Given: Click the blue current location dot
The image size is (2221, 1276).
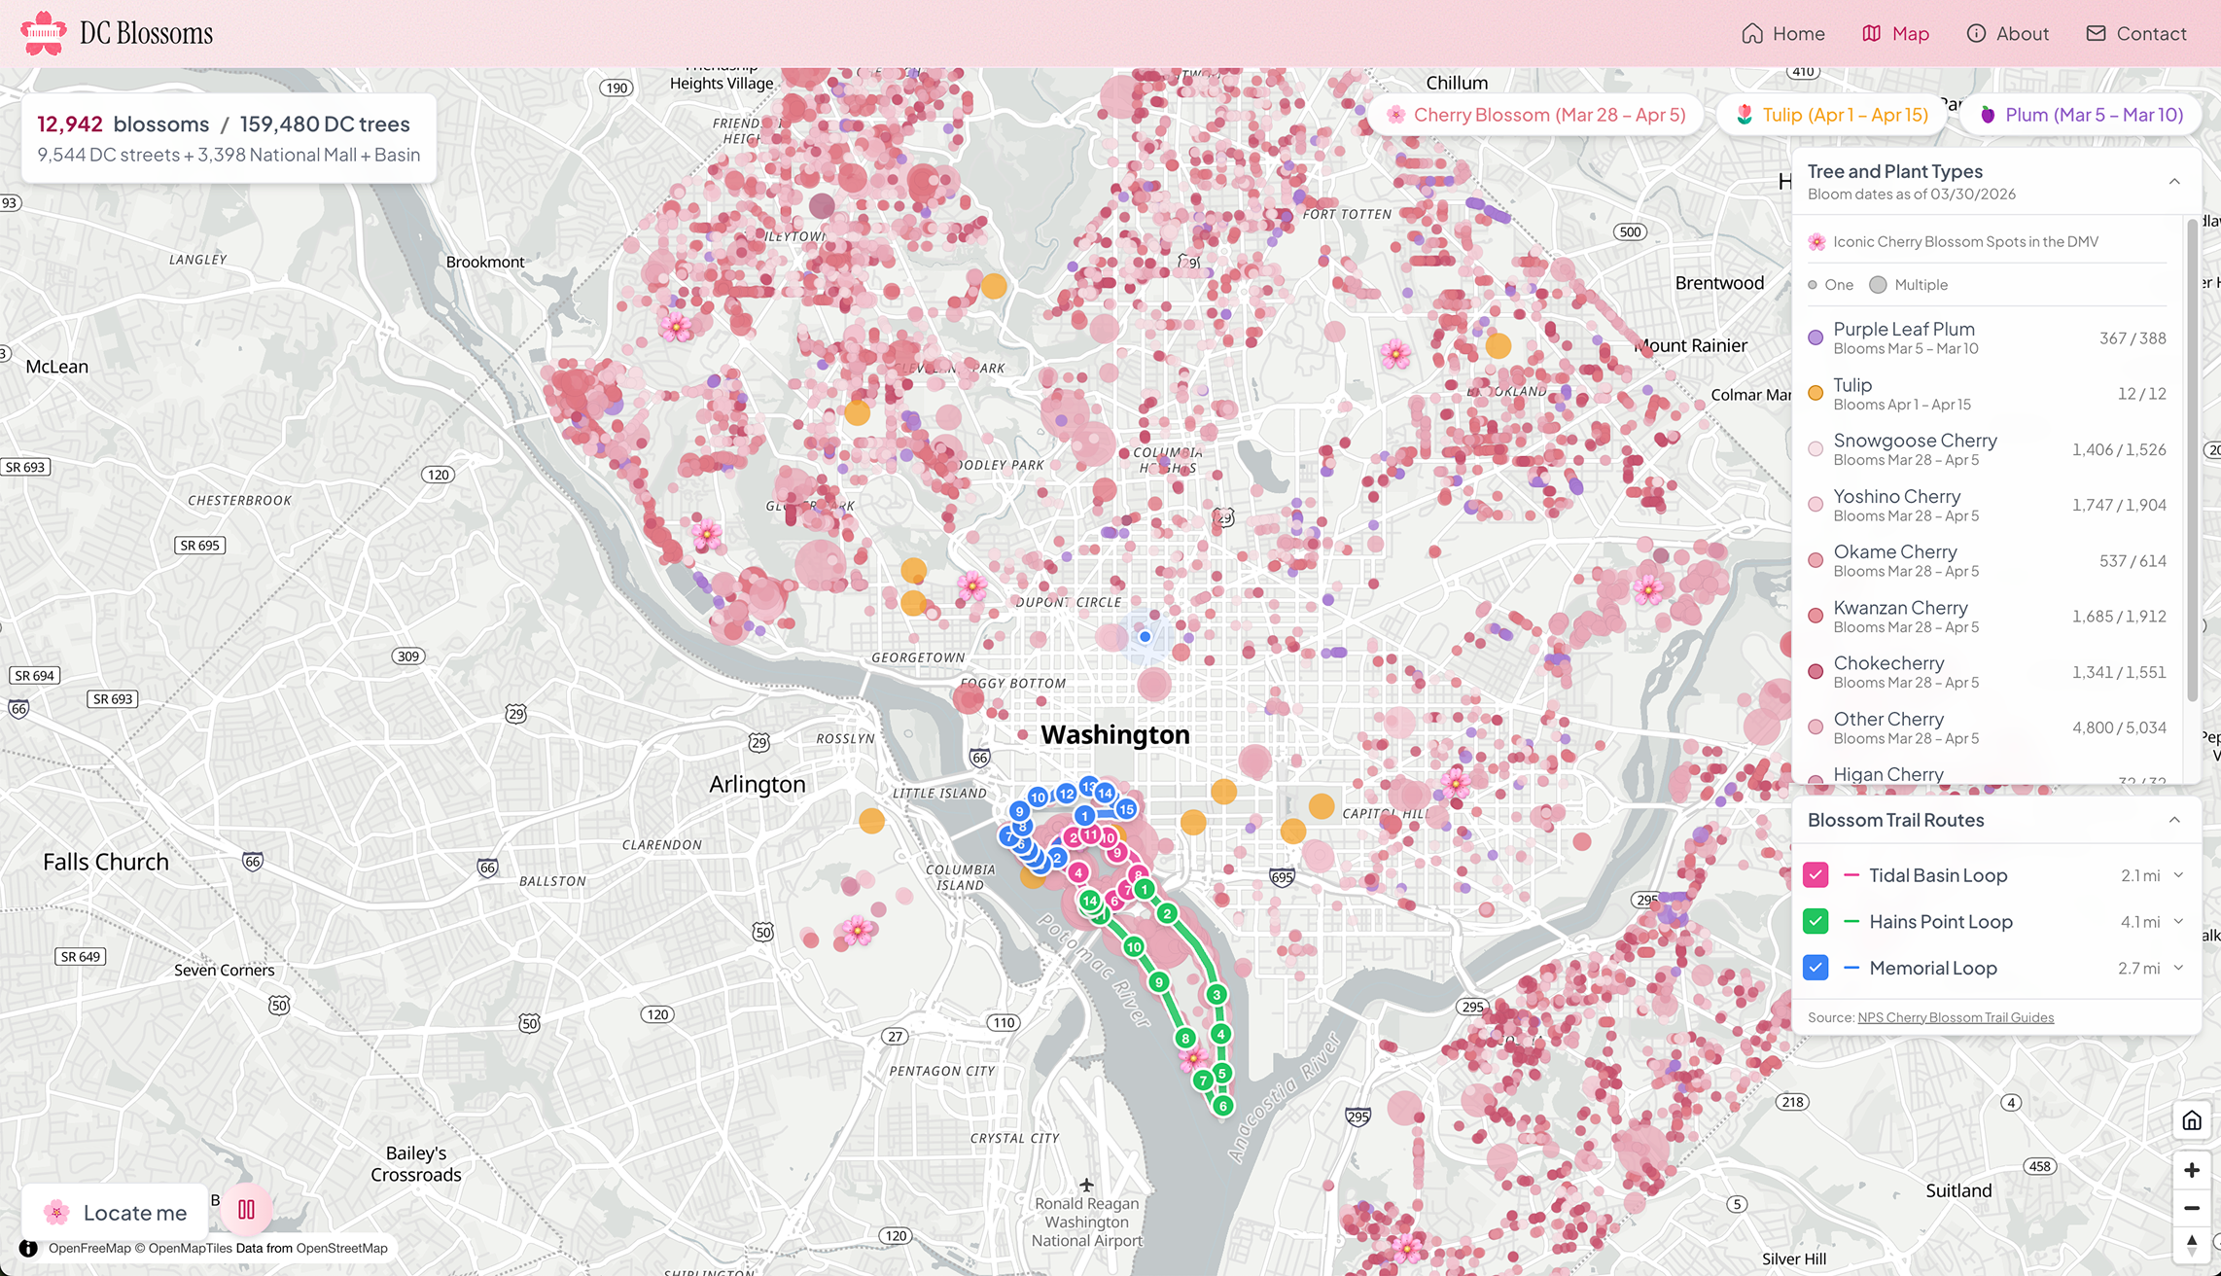Looking at the screenshot, I should pyautogui.click(x=1145, y=636).
